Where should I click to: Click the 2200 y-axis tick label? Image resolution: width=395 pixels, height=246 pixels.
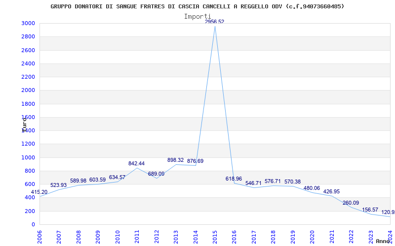pyautogui.click(x=28, y=77)
